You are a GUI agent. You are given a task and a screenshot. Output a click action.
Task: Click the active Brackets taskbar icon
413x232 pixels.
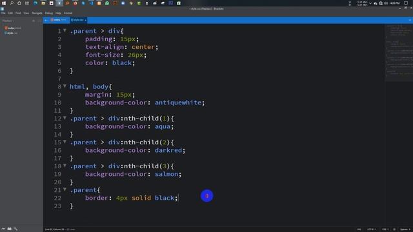pyautogui.click(x=59, y=3)
